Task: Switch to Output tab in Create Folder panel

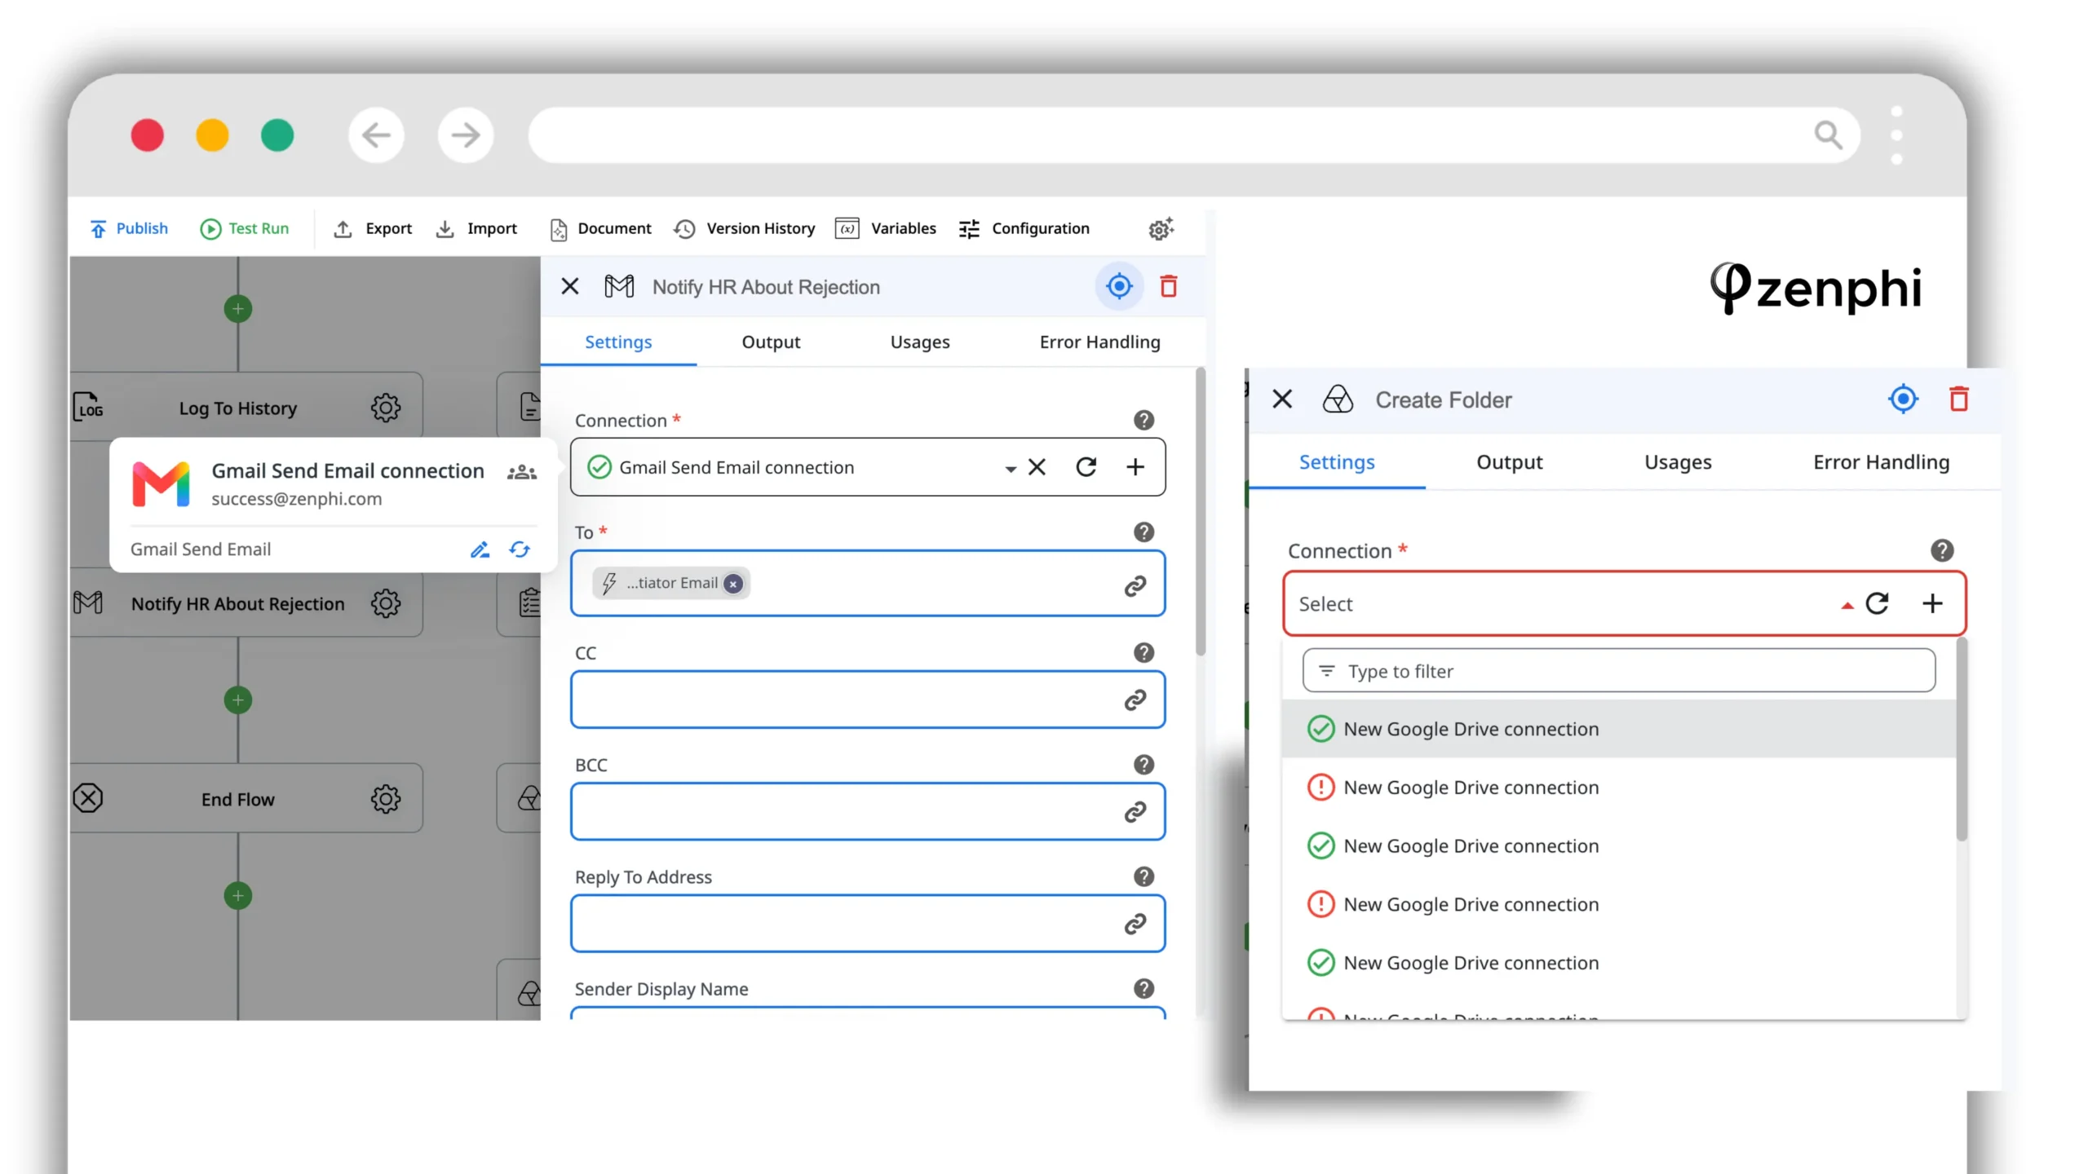Action: pyautogui.click(x=1510, y=462)
